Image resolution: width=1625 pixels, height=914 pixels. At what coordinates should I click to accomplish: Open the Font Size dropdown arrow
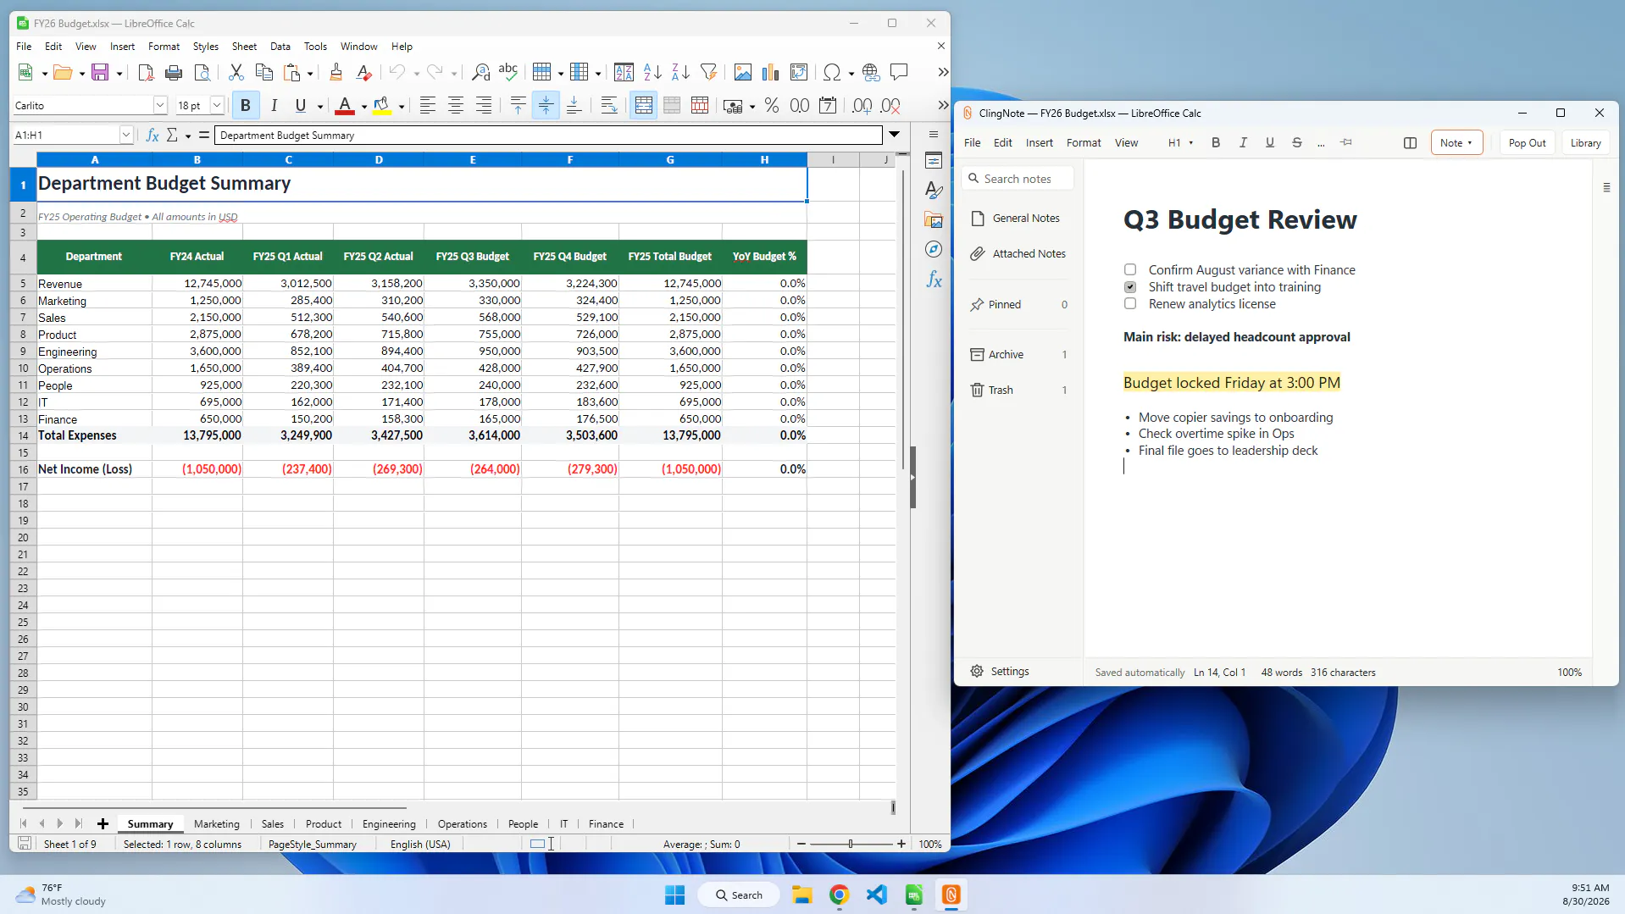217,105
